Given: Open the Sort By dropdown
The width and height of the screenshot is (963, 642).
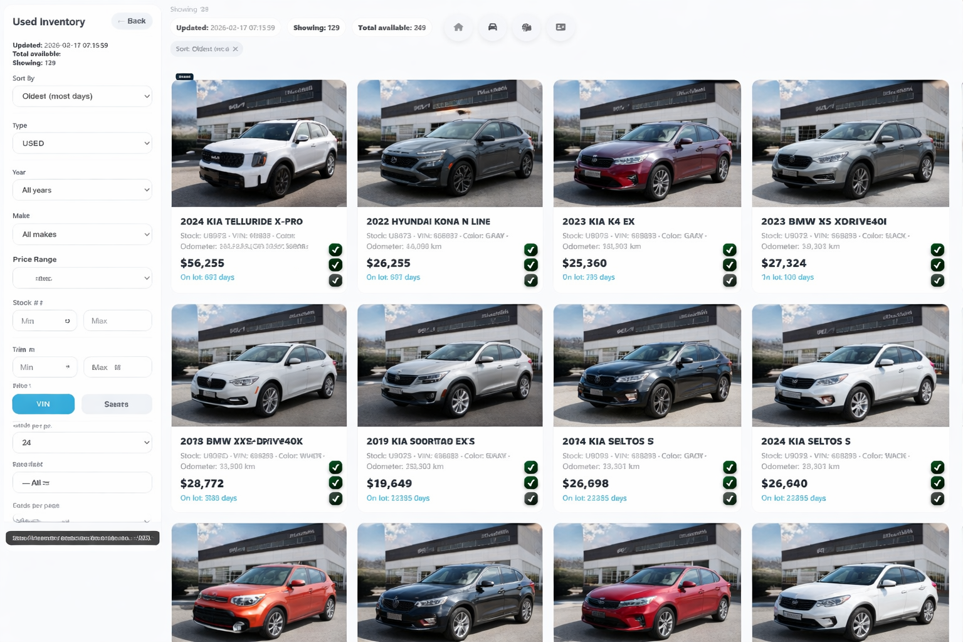Looking at the screenshot, I should [x=82, y=96].
